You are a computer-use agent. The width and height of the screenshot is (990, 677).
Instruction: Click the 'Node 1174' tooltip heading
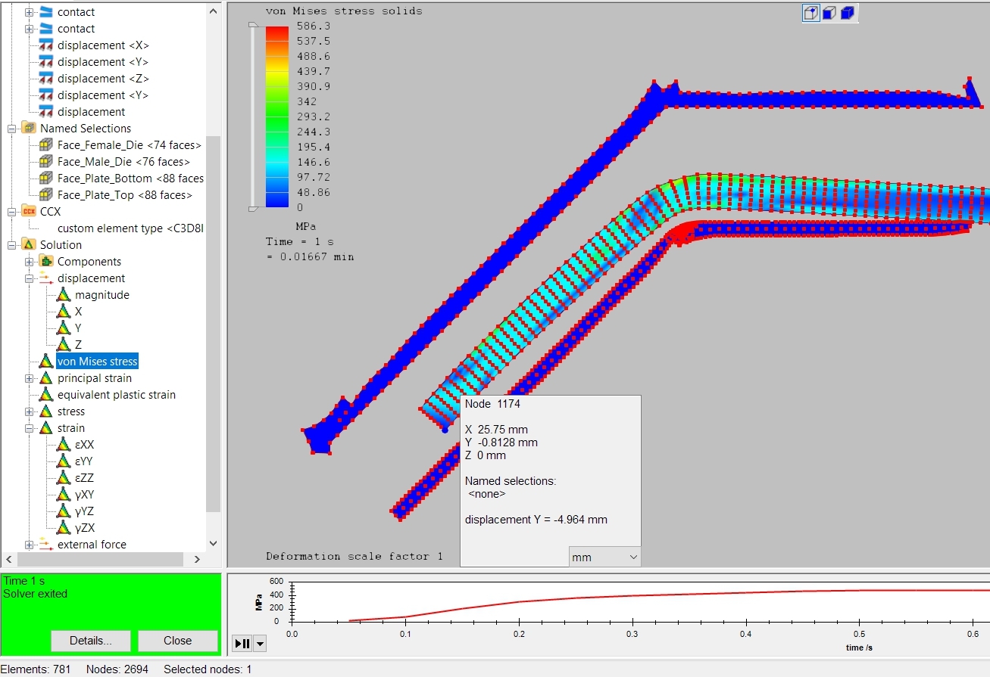pyautogui.click(x=492, y=404)
